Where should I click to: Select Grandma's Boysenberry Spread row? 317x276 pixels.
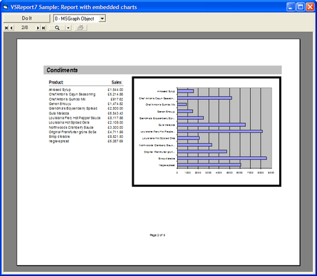tap(86, 108)
